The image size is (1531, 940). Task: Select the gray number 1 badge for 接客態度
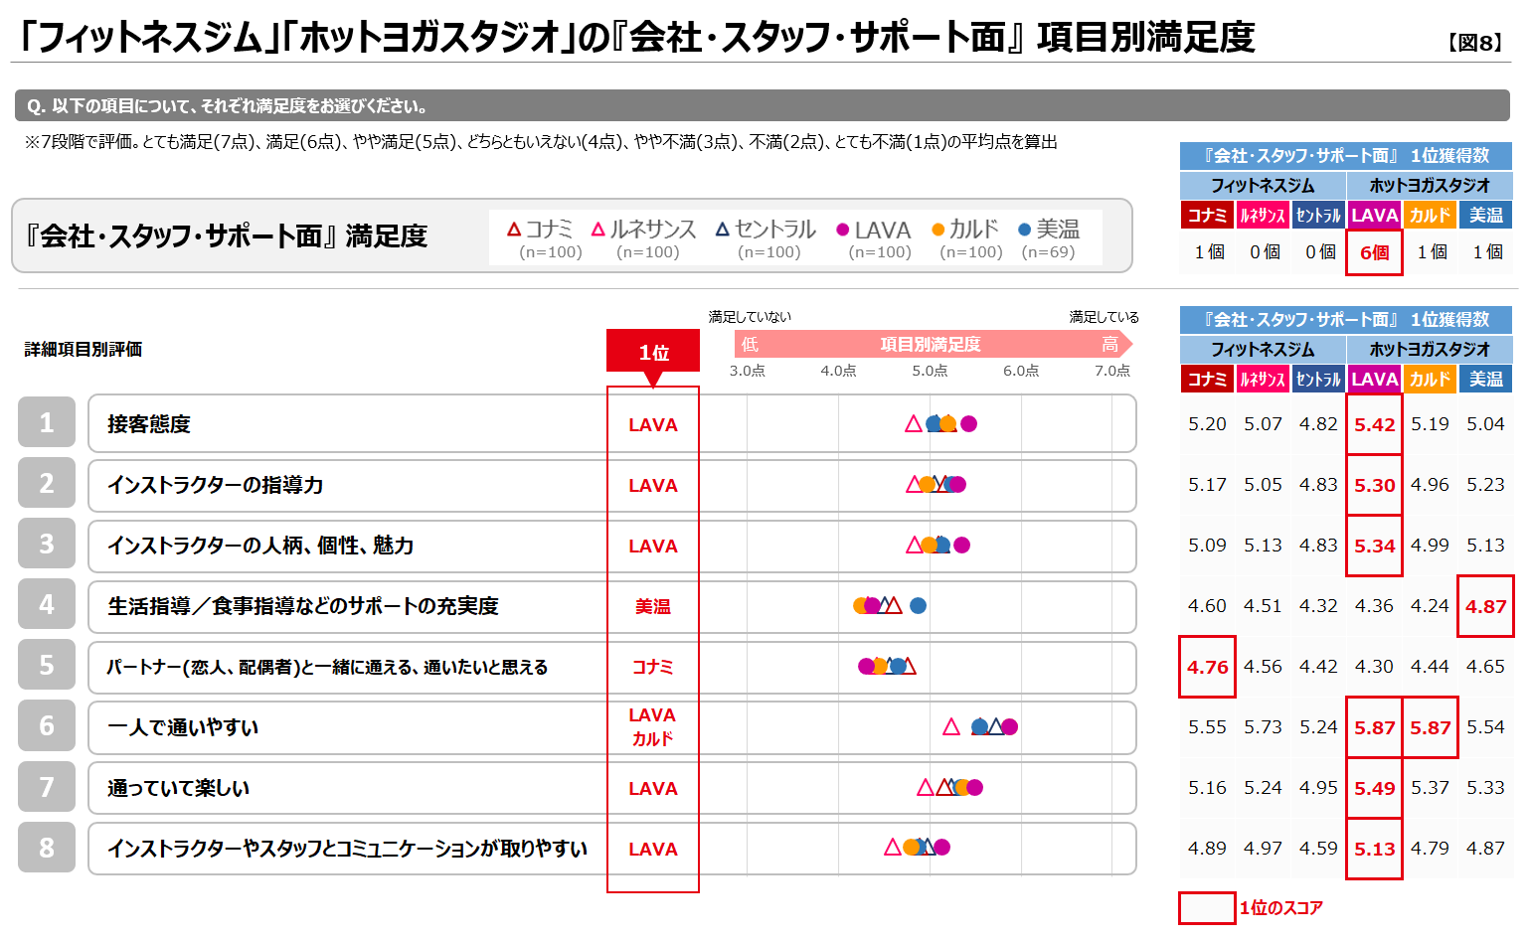[47, 422]
